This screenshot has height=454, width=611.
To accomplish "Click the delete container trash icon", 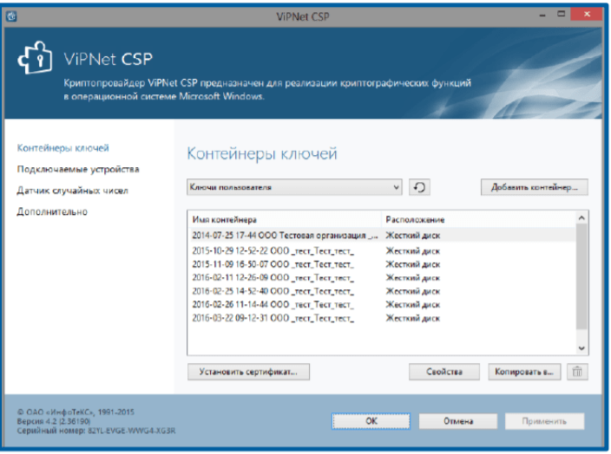I will 577,372.
